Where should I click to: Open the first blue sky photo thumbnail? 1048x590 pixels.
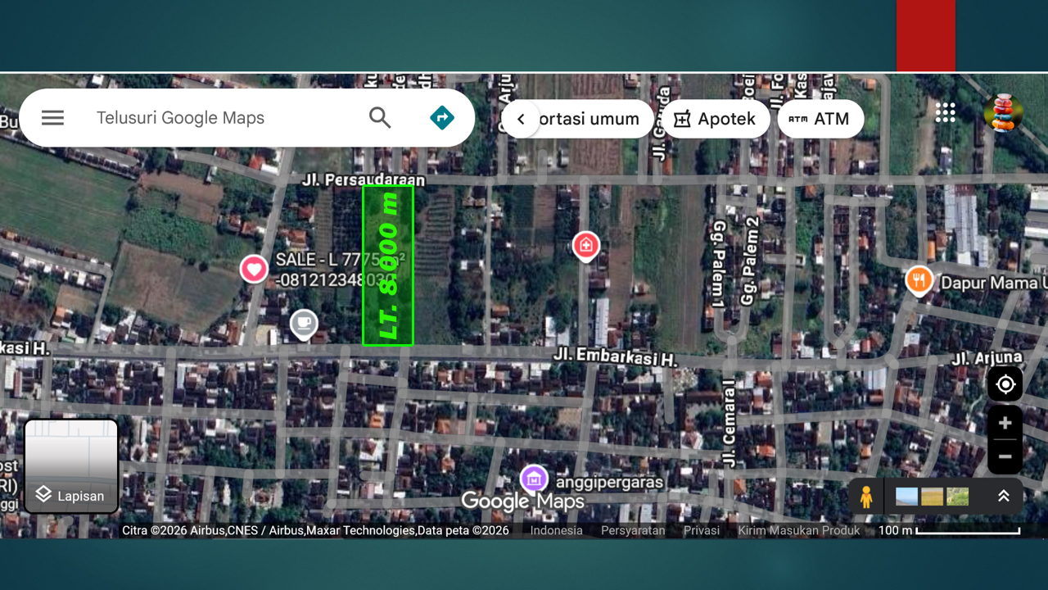point(907,497)
